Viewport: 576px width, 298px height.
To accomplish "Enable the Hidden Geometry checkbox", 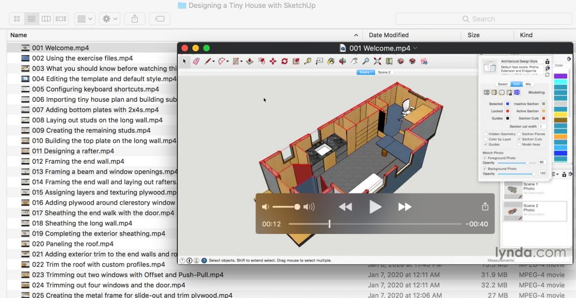I will click(485, 134).
